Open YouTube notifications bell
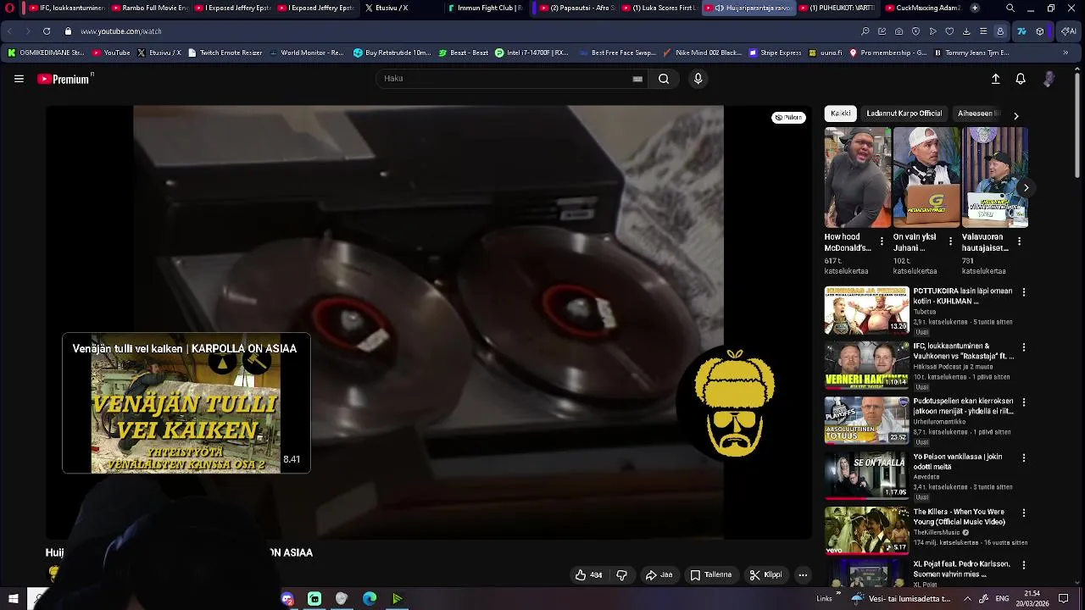Viewport: 1085px width, 610px height. pos(1021,79)
